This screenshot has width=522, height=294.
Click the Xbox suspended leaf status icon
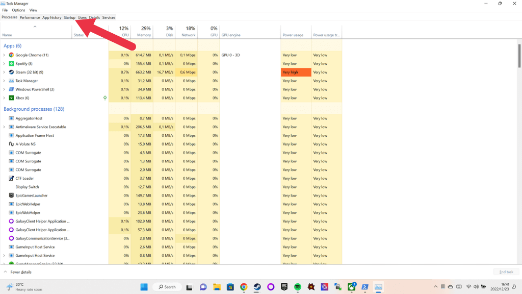pyautogui.click(x=105, y=98)
